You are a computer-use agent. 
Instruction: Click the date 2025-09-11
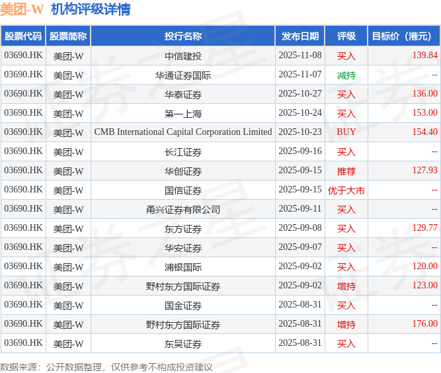pyautogui.click(x=300, y=208)
